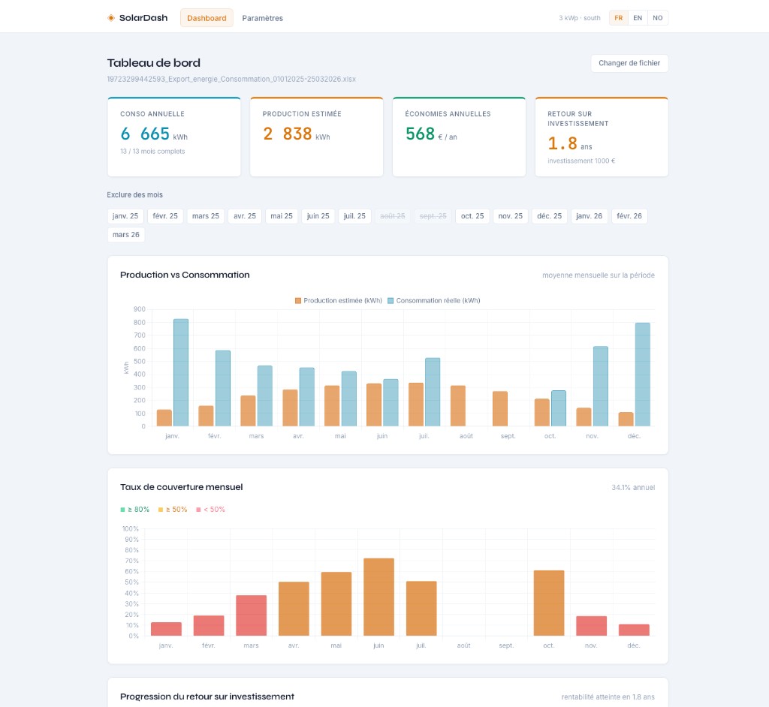Toggle Consommation réelle legend swatch
769x707 pixels.
pos(391,301)
